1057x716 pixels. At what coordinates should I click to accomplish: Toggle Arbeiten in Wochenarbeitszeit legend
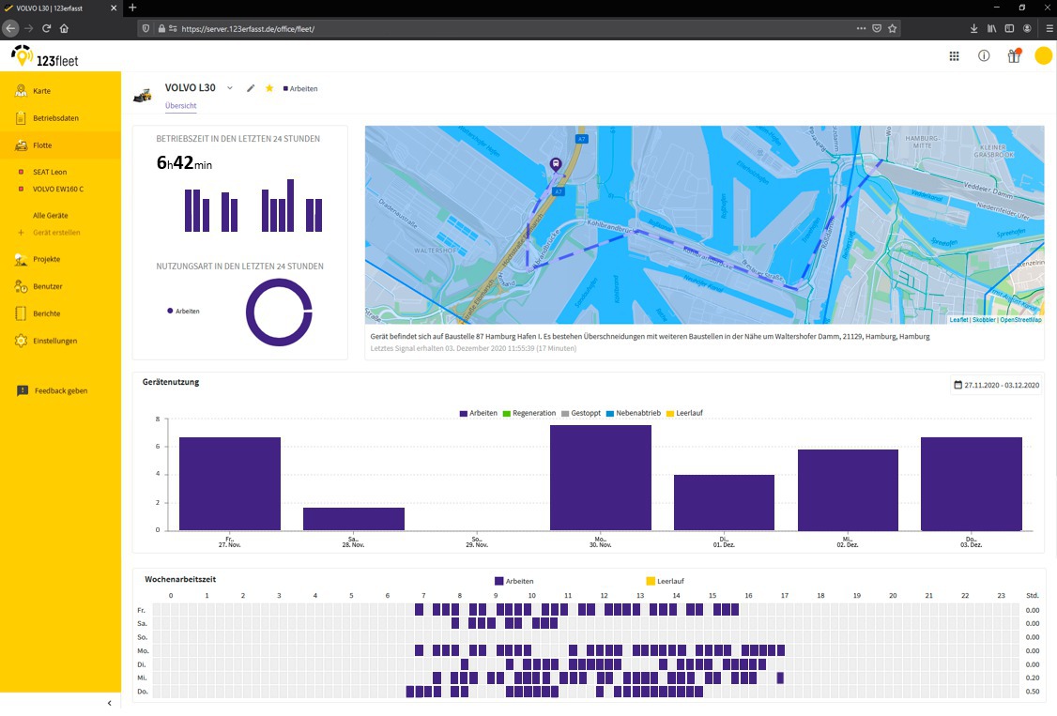point(514,581)
